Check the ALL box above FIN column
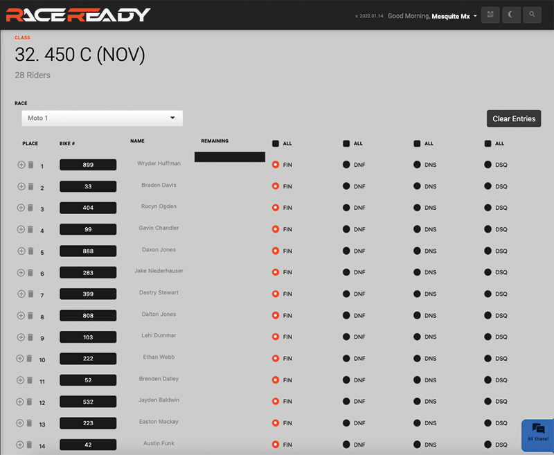Viewport: 554px width, 455px height. [x=276, y=143]
